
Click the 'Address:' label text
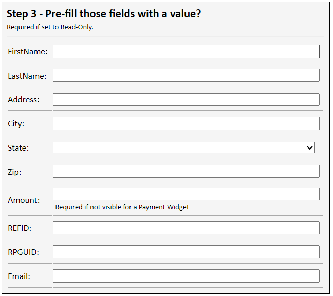24,100
